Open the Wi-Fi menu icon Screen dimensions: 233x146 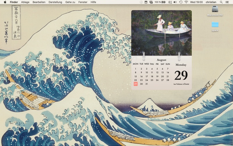(x=186, y=2)
